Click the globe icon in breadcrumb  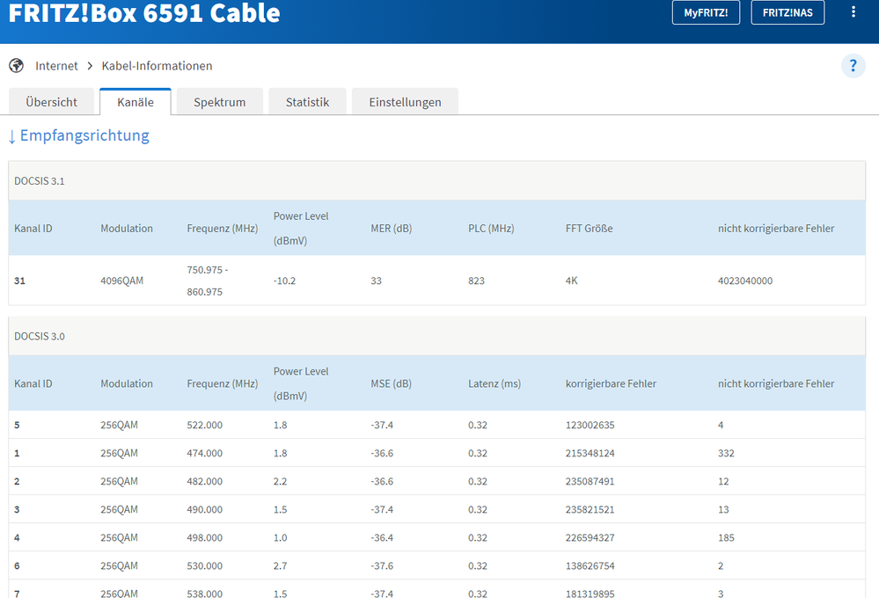pos(16,66)
